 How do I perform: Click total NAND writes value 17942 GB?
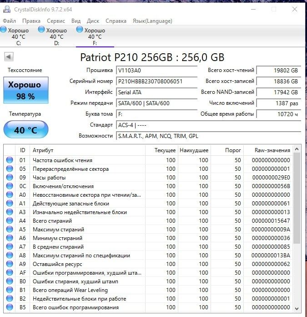[x=279, y=92]
